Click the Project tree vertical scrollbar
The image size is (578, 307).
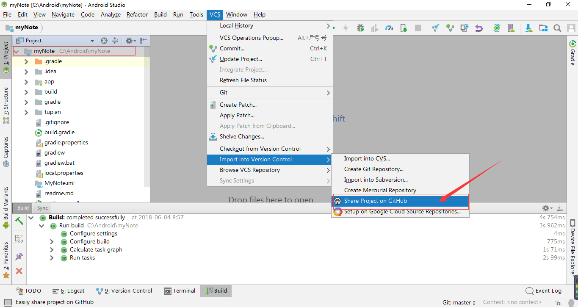click(x=147, y=116)
